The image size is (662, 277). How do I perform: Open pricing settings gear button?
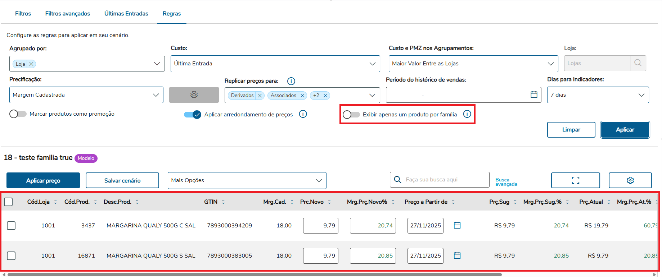(x=194, y=95)
